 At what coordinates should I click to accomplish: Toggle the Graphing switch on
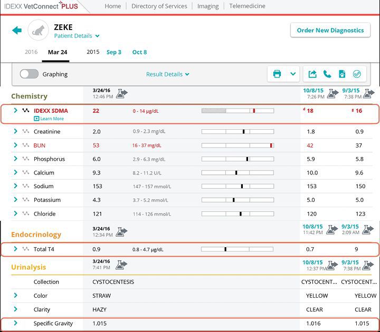(29, 74)
